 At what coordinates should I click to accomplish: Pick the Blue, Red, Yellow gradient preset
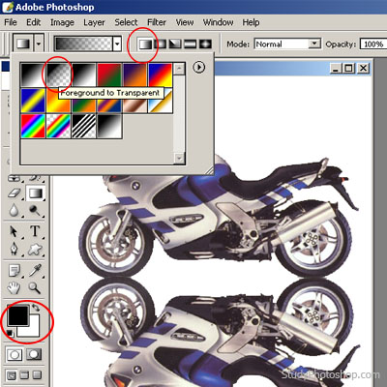[x=161, y=74]
